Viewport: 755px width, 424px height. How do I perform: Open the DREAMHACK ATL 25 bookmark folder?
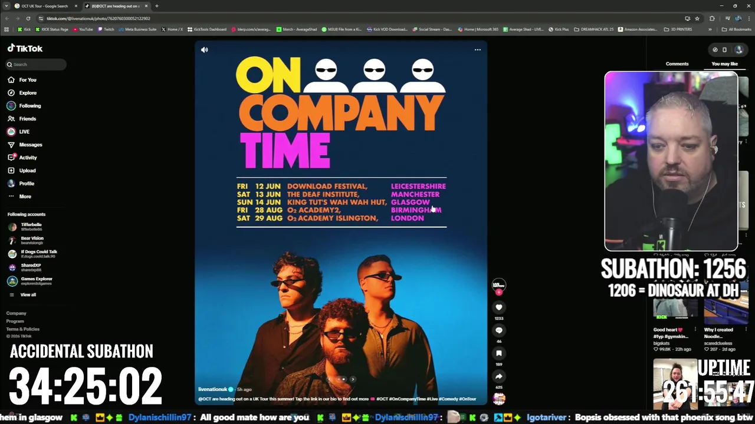coord(594,29)
